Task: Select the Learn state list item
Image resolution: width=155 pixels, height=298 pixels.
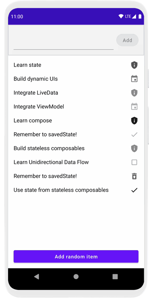Action: (76, 65)
